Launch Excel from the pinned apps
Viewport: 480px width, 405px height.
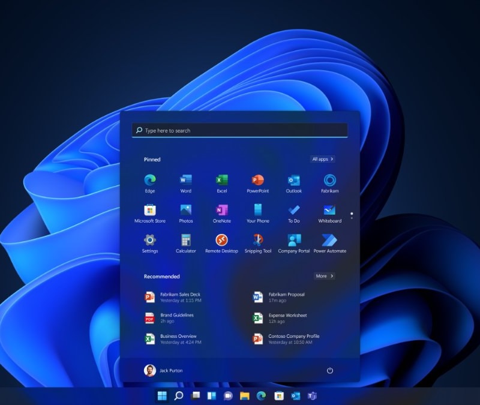pos(221,180)
